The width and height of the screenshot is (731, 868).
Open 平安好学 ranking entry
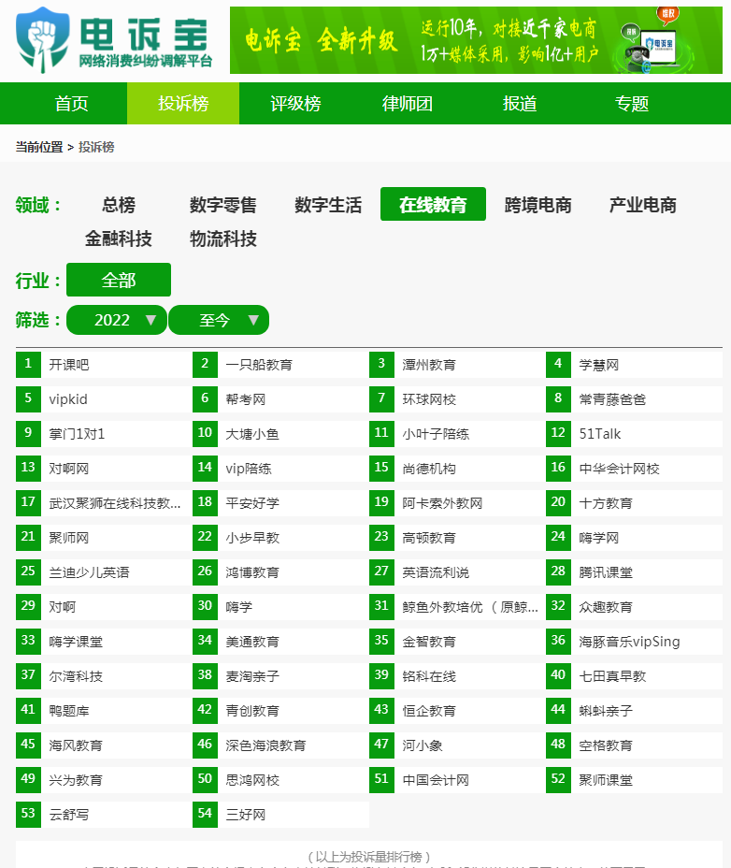pos(280,503)
